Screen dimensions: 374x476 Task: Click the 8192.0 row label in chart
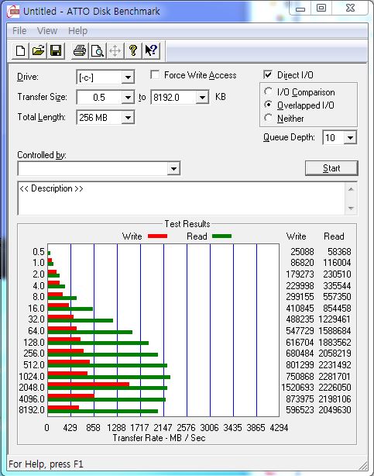coord(32,410)
